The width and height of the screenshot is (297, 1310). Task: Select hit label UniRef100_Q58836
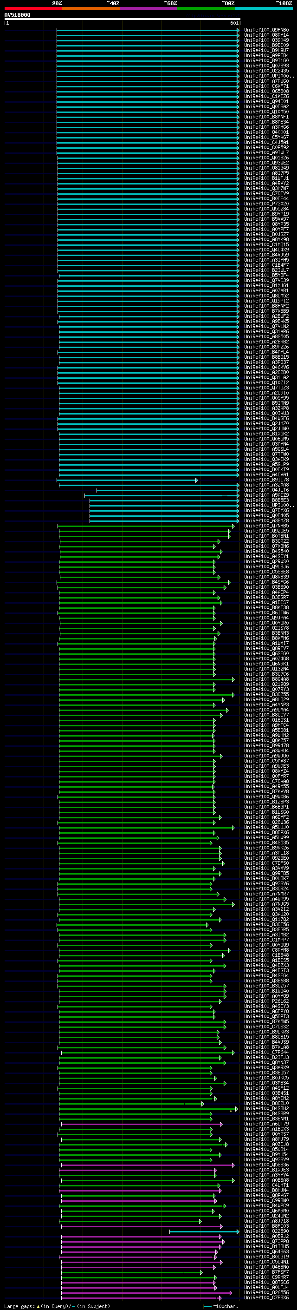click(x=266, y=1165)
